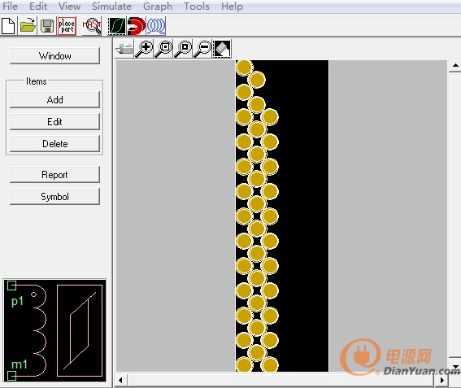This screenshot has height=388, width=461.
Task: Open the Graph menu
Action: (158, 7)
